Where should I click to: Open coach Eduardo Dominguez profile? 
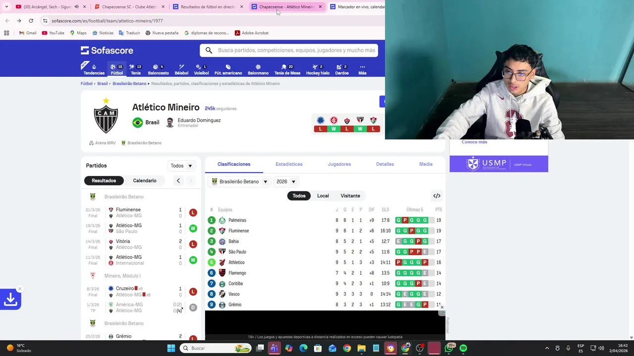(x=193, y=122)
